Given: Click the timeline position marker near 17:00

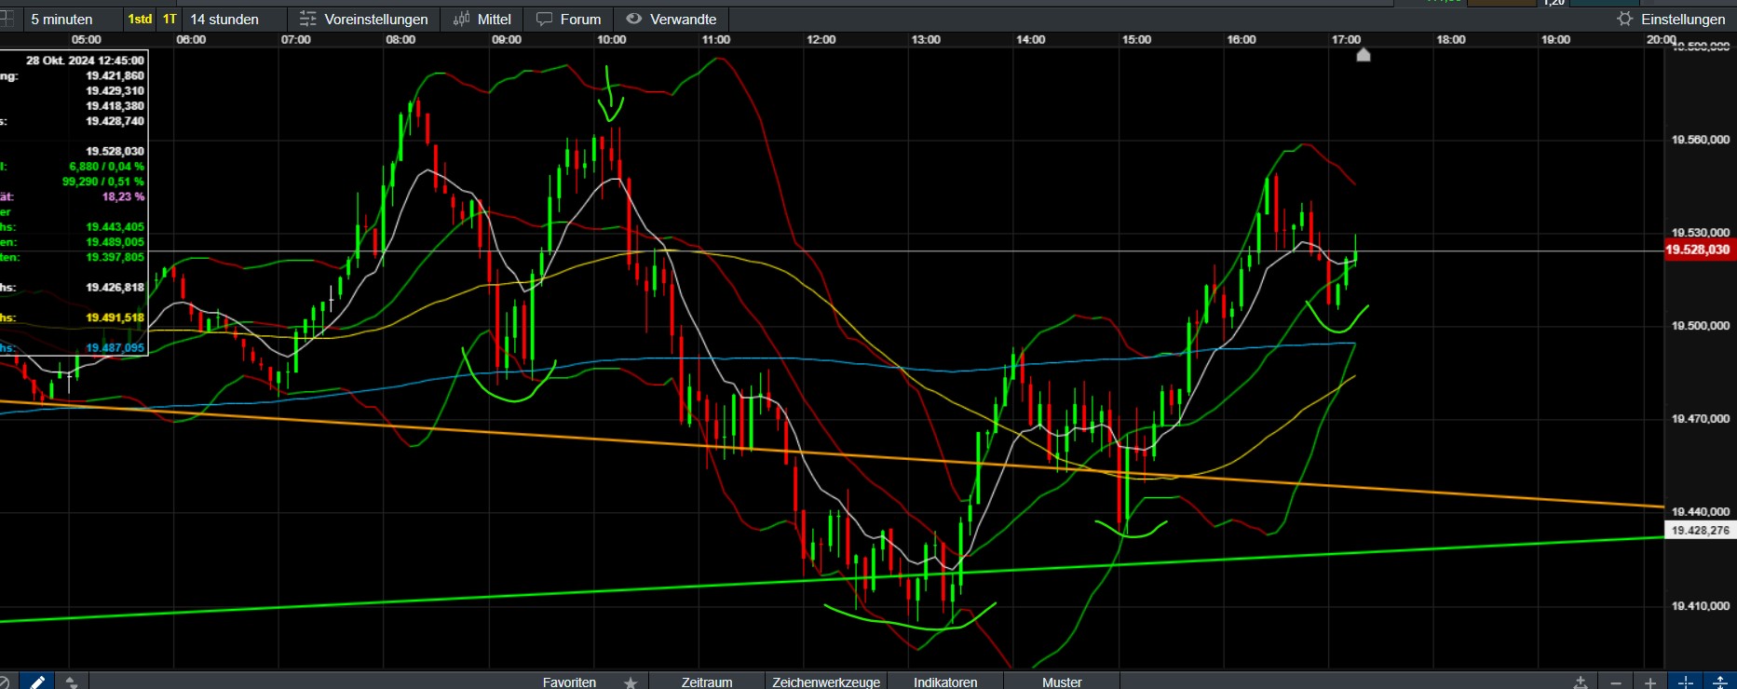Looking at the screenshot, I should tap(1364, 54).
